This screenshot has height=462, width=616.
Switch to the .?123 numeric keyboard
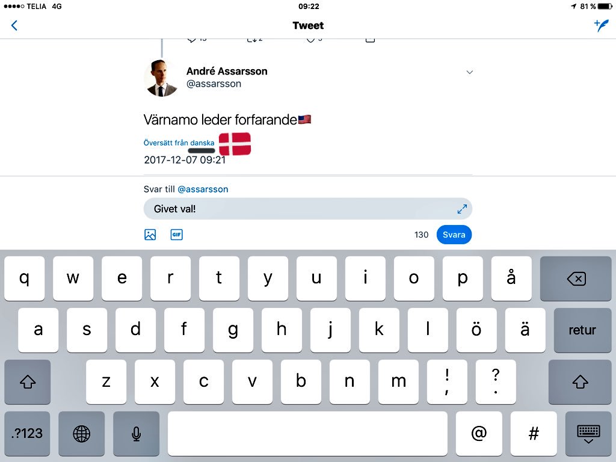point(27,434)
